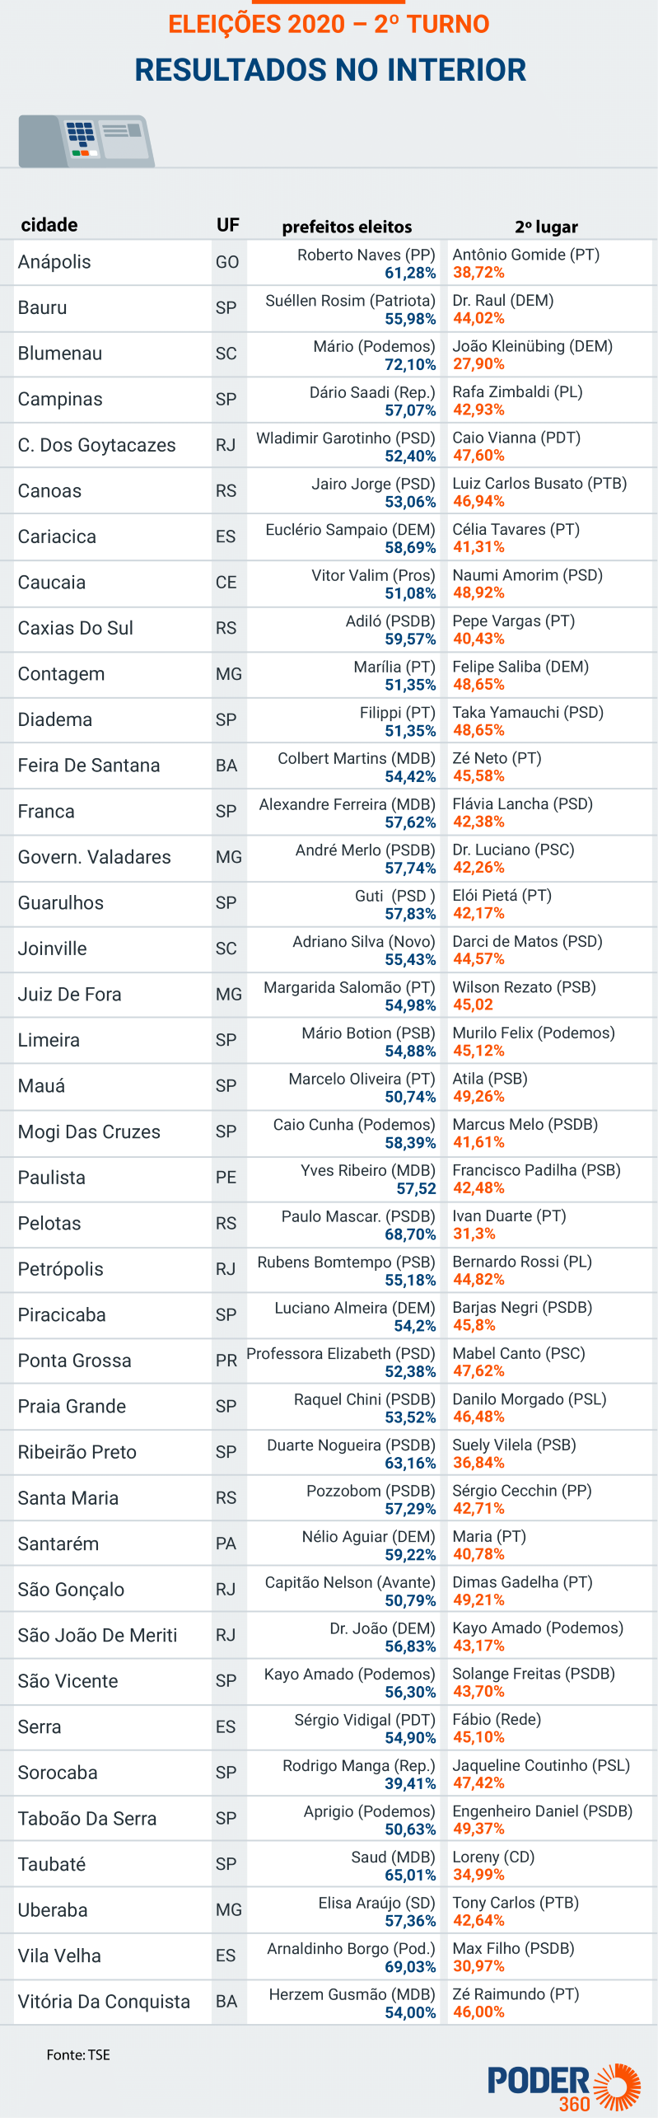The height and width of the screenshot is (2122, 658).
Task: Select the Vitória Da Conquista city name
Action: [x=104, y=2002]
